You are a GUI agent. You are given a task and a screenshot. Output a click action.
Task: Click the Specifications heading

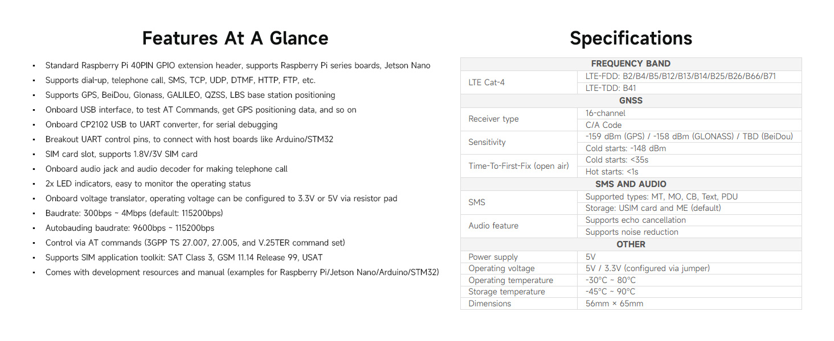pos(631,38)
